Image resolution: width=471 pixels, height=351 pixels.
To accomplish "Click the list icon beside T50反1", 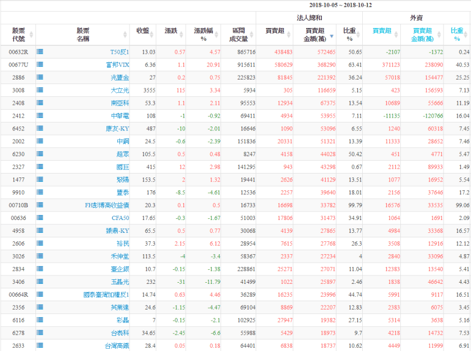I will (40, 52).
